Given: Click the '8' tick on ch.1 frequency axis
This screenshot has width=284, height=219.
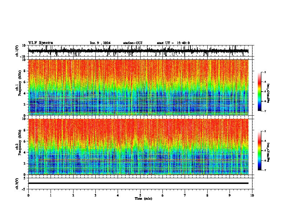Looking at the screenshot, I should click(x=25, y=71).
